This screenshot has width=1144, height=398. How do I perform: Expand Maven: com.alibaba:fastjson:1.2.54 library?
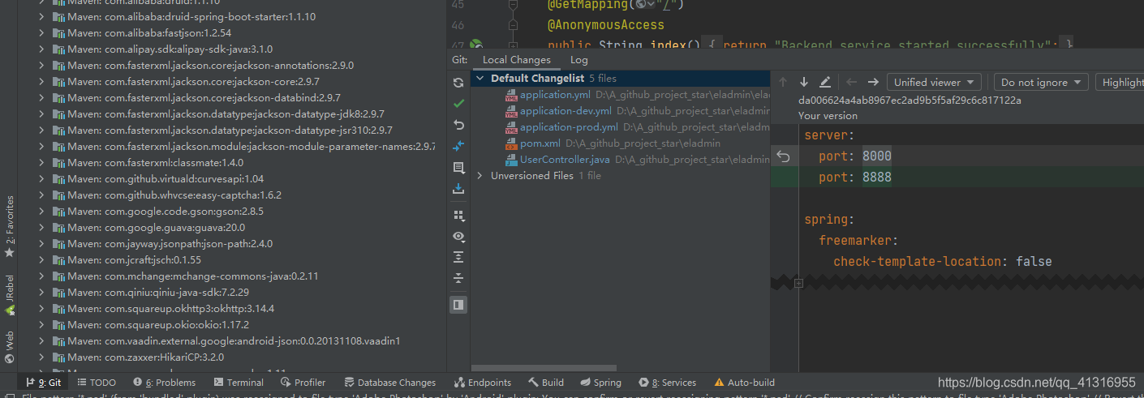click(41, 32)
